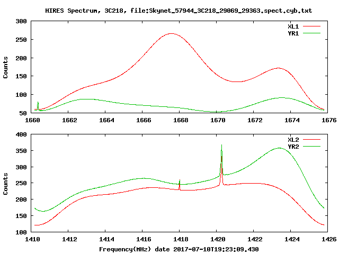
Task: Click the 1668 tick label on top plot
Action: (181, 120)
